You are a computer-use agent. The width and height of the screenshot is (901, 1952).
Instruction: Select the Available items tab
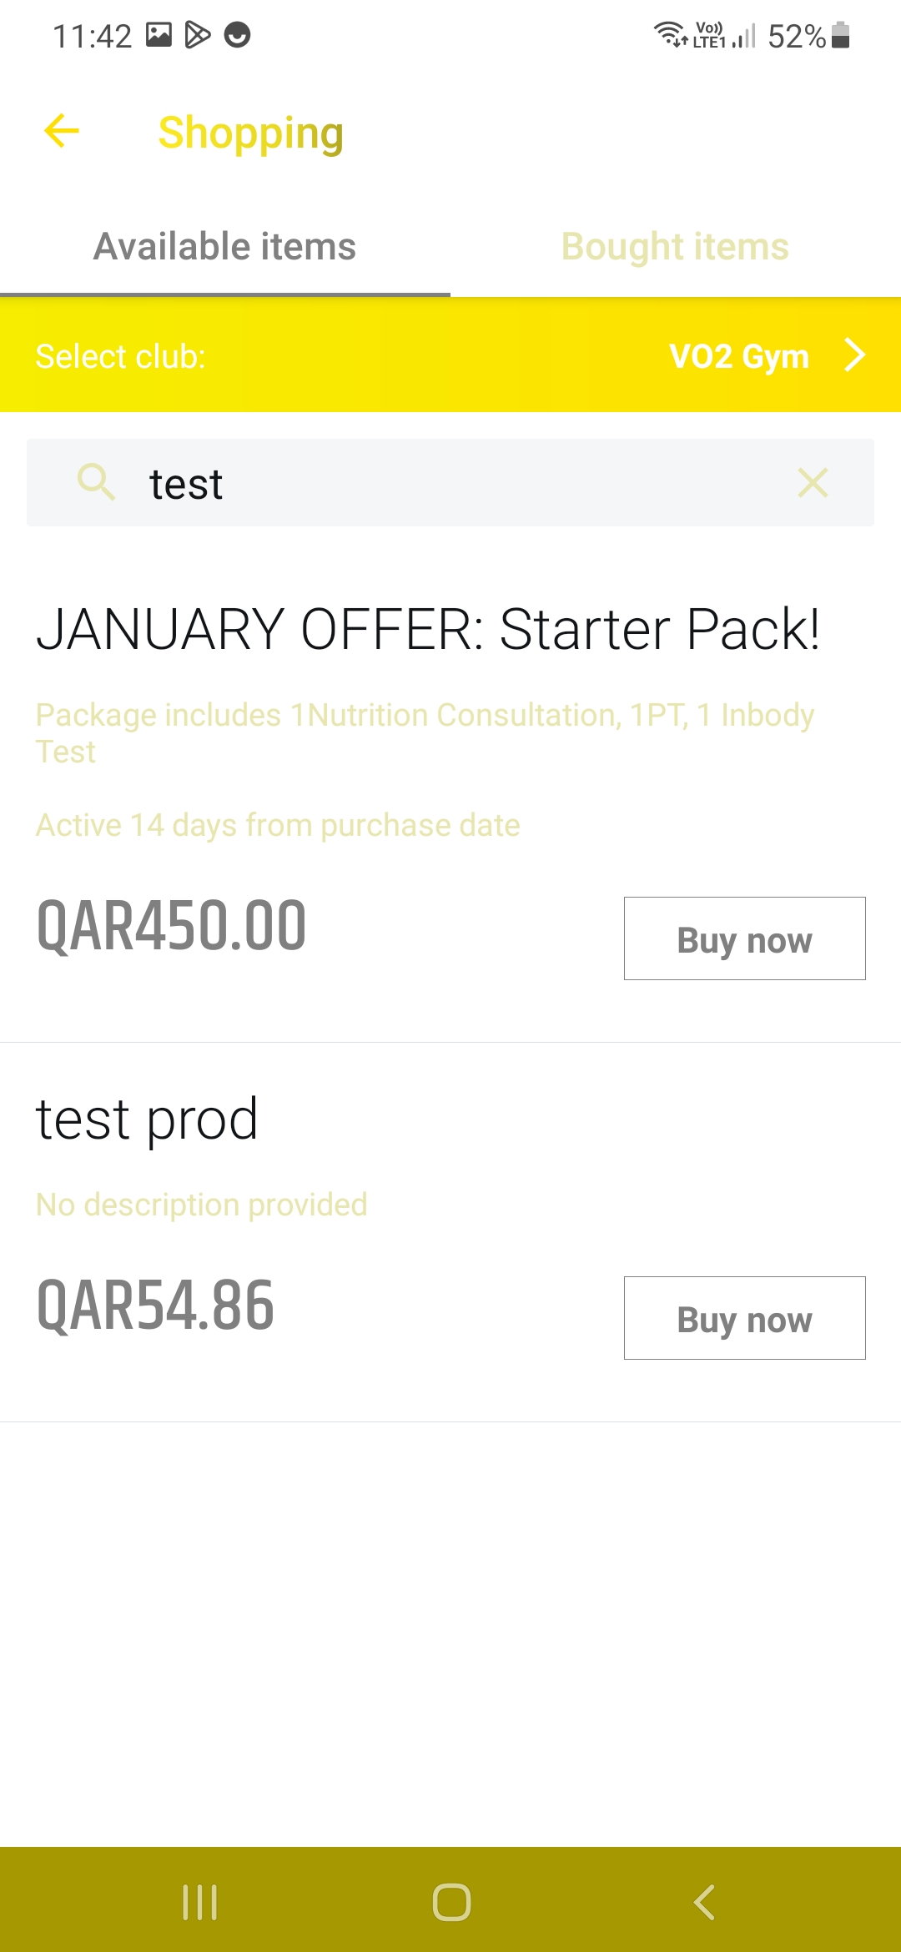pos(224,247)
